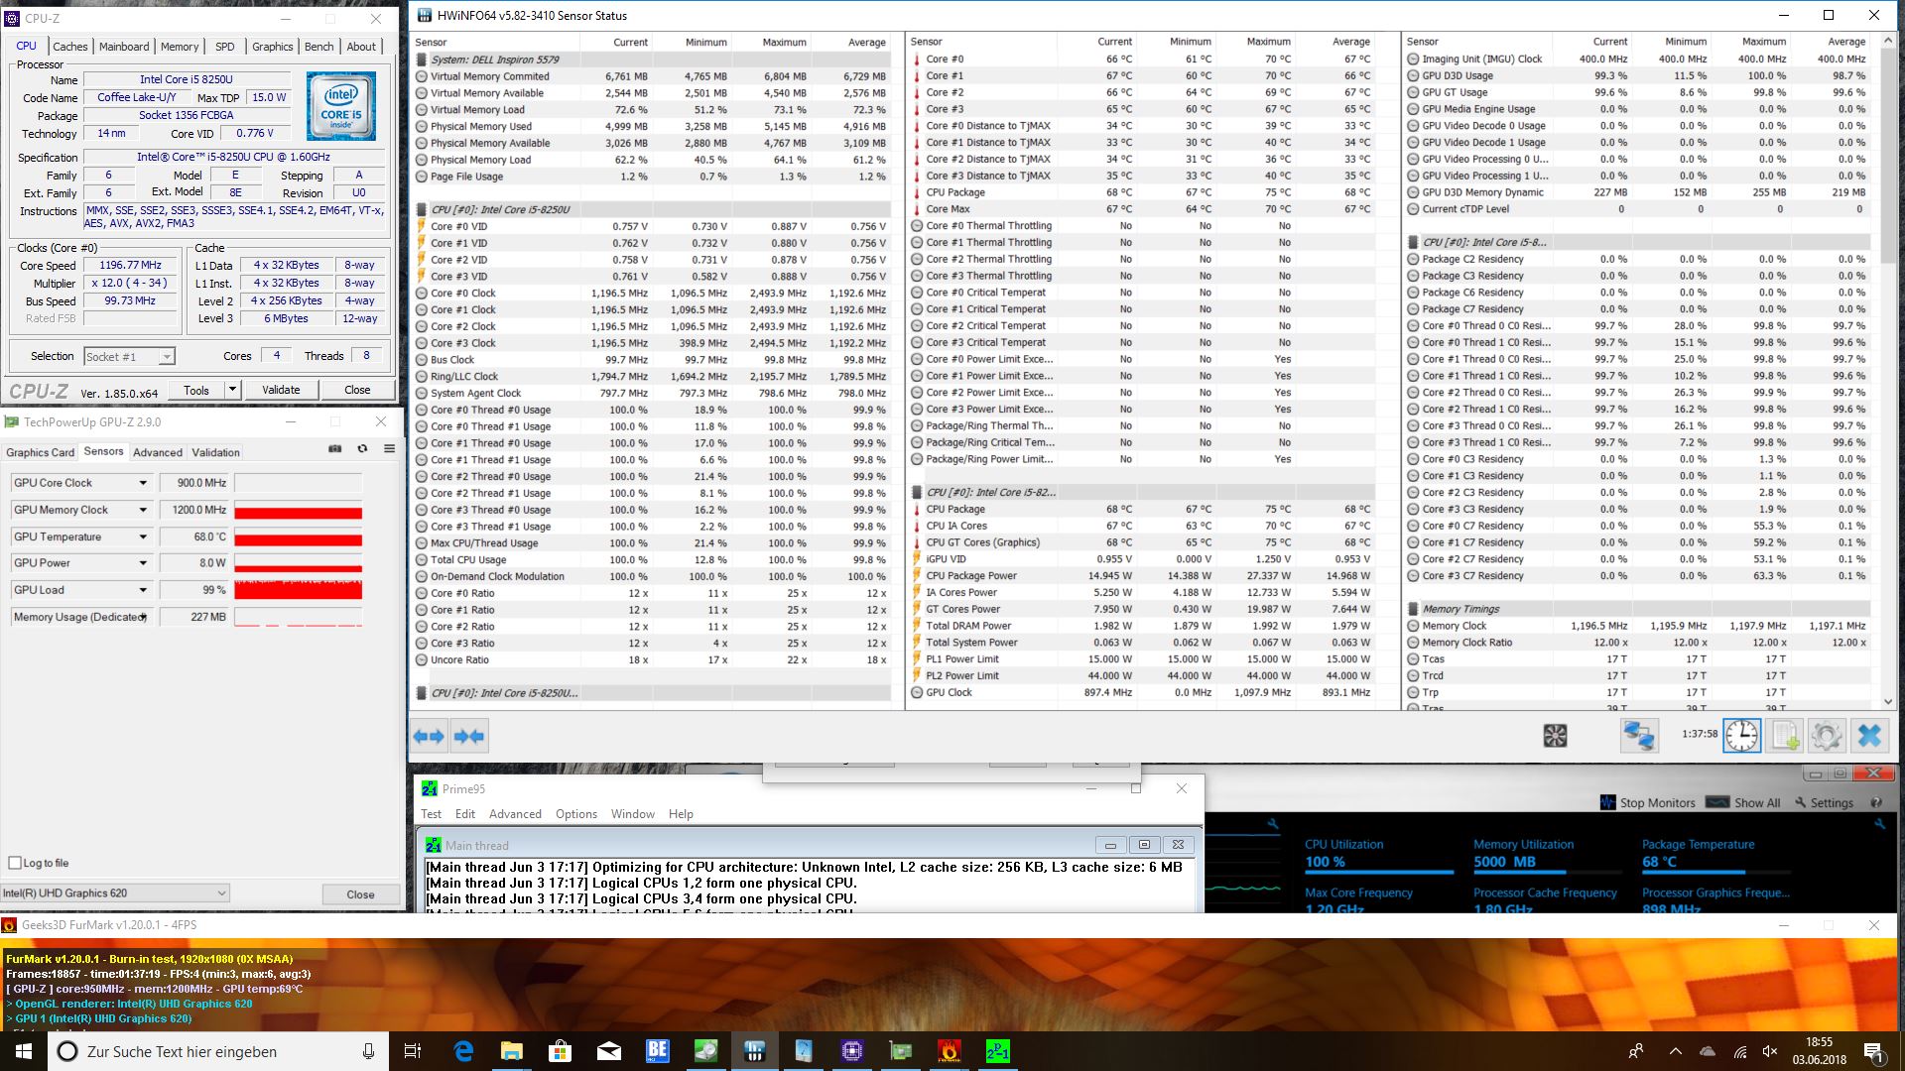
Task: Click GPU-Z Close button
Action: tap(360, 893)
